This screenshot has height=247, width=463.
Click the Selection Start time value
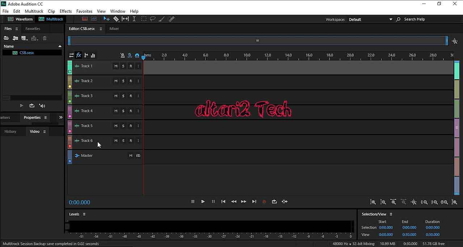[386, 227]
